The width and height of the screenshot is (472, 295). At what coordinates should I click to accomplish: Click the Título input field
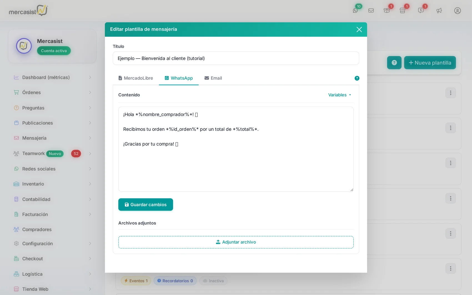click(x=236, y=58)
